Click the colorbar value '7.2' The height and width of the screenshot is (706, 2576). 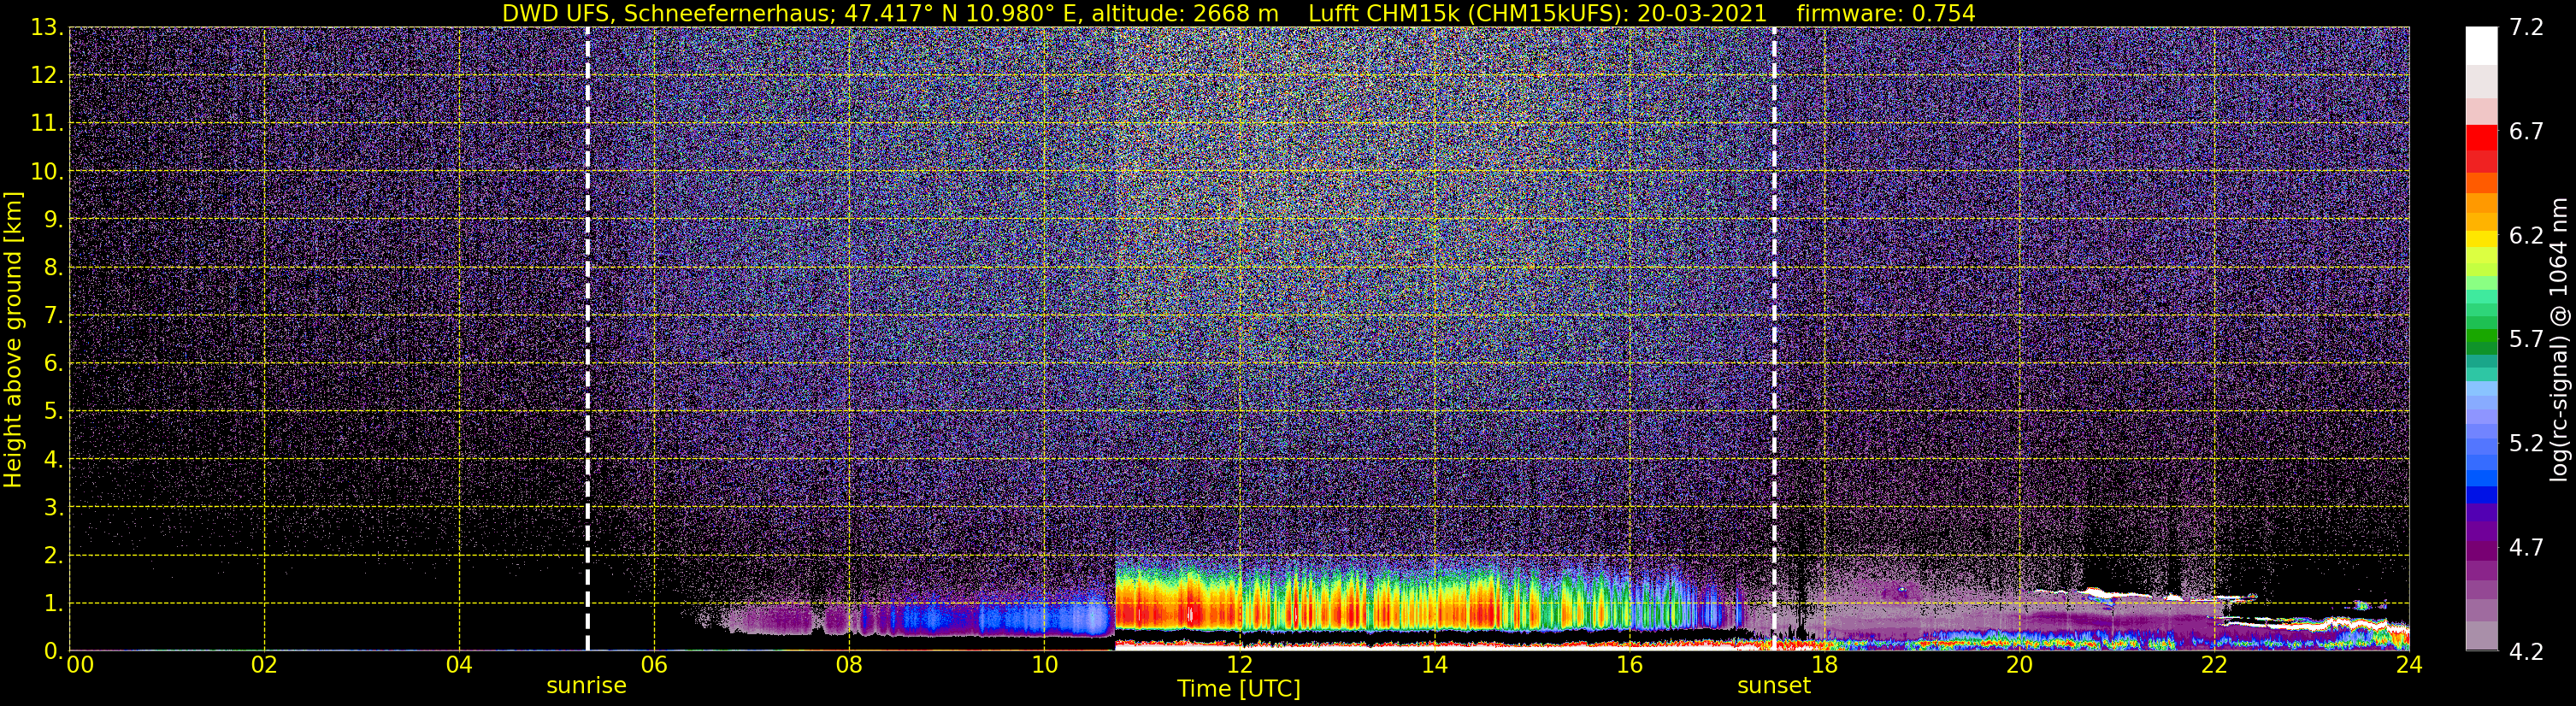pos(2526,28)
